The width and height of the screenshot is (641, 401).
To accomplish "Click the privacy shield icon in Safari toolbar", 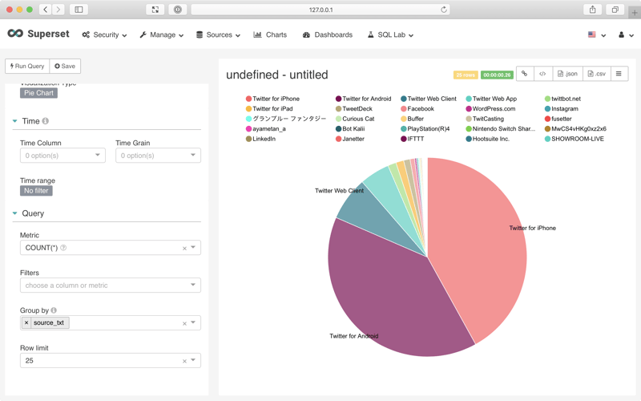I will (x=178, y=10).
